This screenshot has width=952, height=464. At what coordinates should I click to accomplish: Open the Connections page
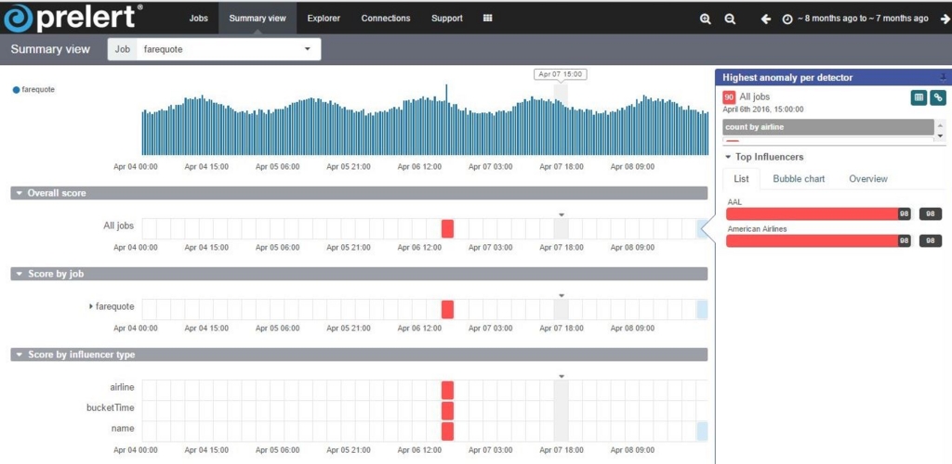pos(386,19)
